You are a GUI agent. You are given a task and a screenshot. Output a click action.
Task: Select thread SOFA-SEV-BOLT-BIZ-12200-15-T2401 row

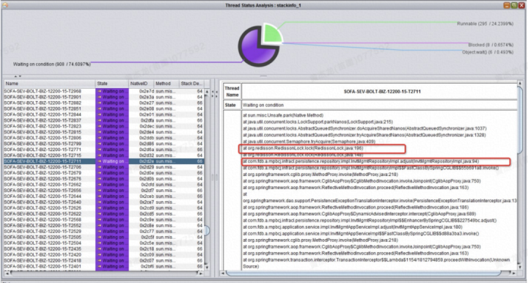103,266
